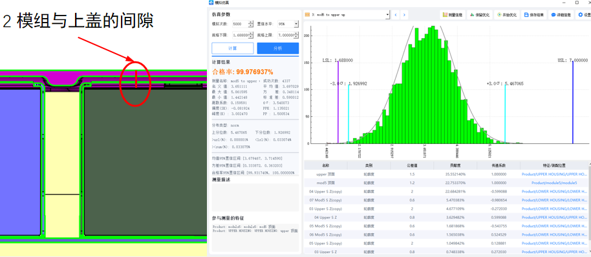Viewport: 591px width, 257px height.
Task: Click the blue 分析 analyze button
Action: (278, 48)
